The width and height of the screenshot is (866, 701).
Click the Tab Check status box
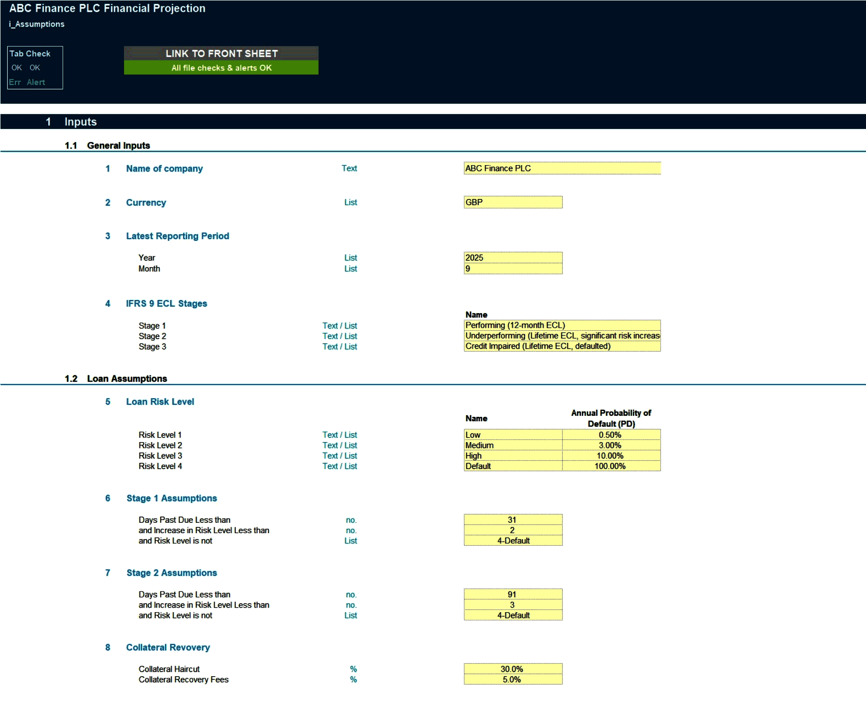pos(35,67)
